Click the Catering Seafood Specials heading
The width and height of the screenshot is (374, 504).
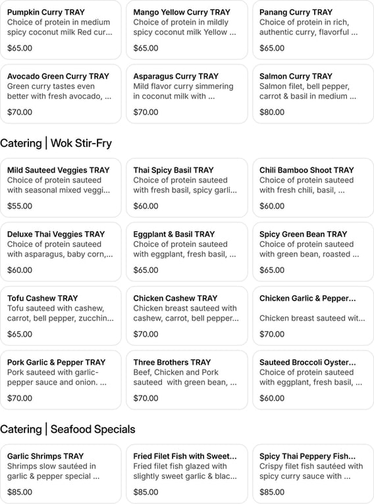point(67,429)
